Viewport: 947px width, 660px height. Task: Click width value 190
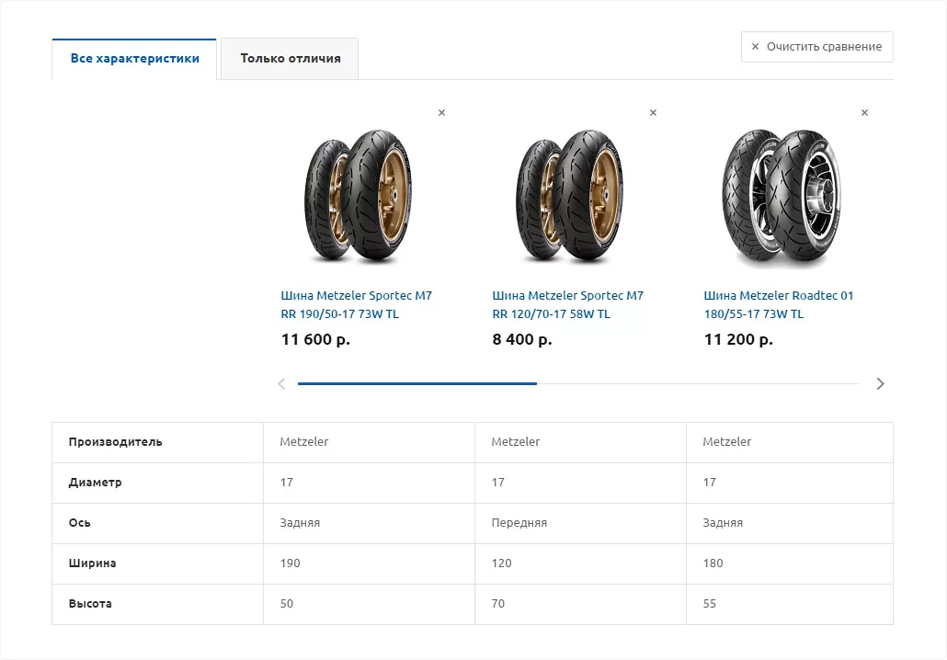click(x=290, y=563)
